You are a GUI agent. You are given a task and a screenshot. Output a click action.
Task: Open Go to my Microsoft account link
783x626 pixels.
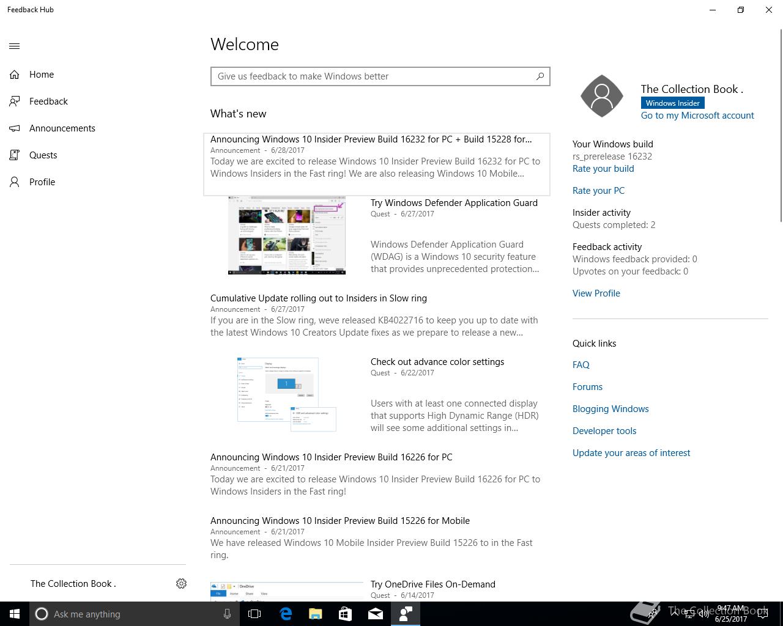697,116
